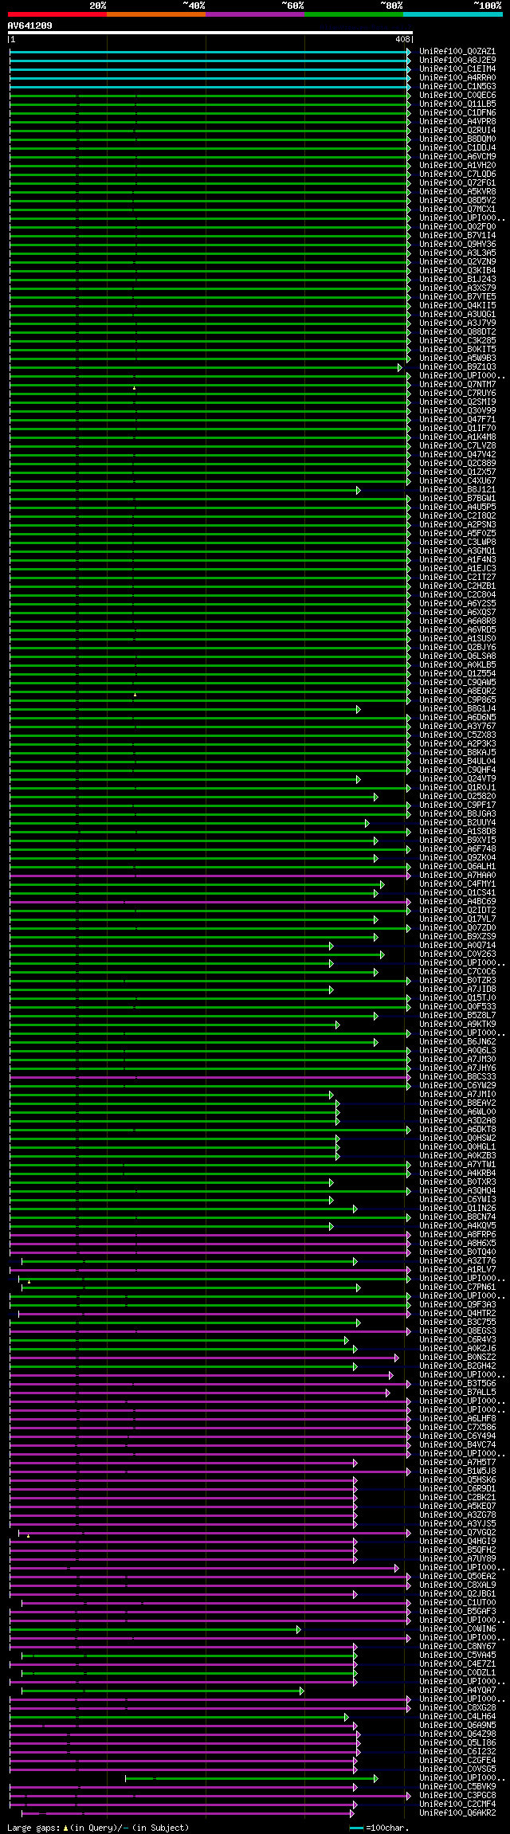Select label UniRef100_C1DFN6
The image size is (510, 1834).
(x=457, y=113)
